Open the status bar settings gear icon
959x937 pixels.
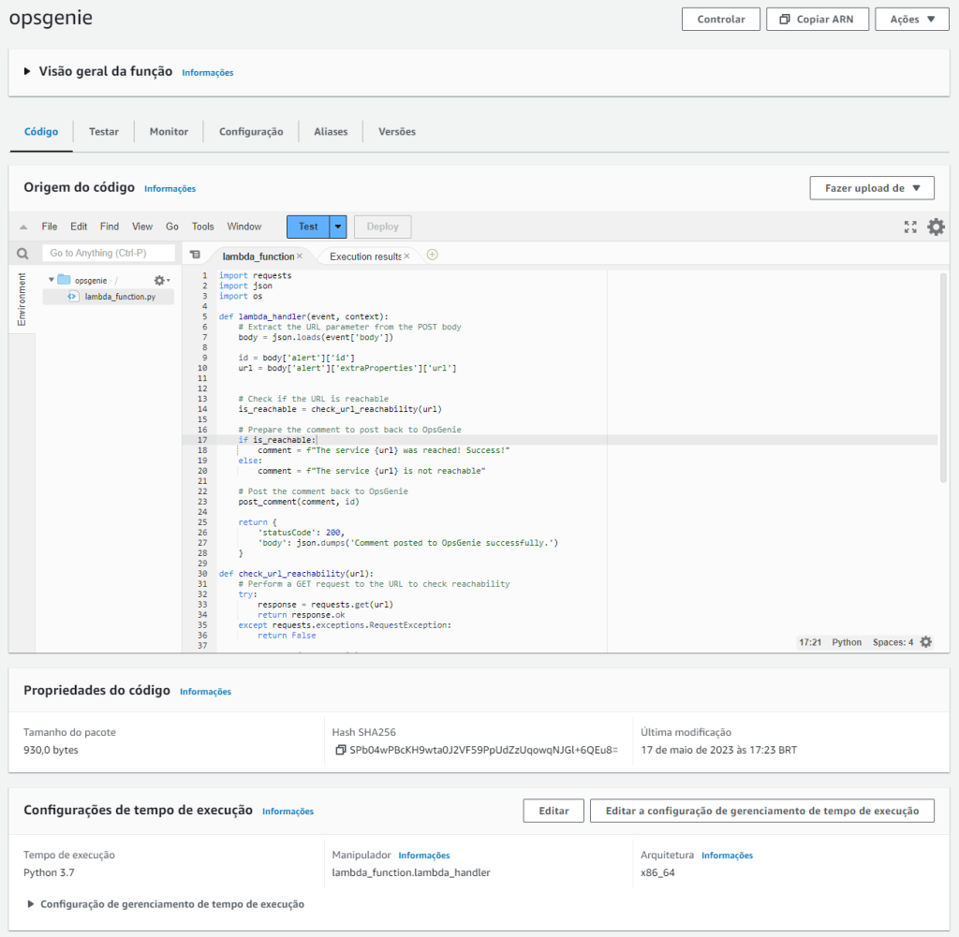tap(926, 642)
